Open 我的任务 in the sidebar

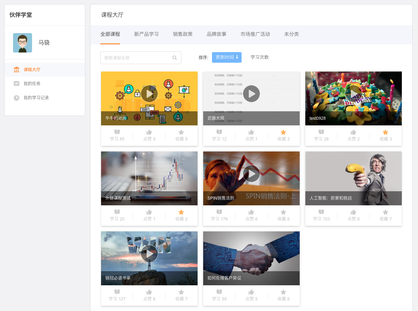tap(45, 83)
